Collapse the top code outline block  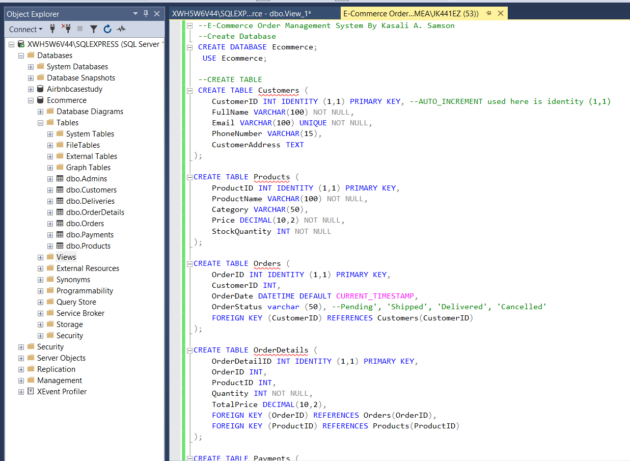pyautogui.click(x=189, y=25)
